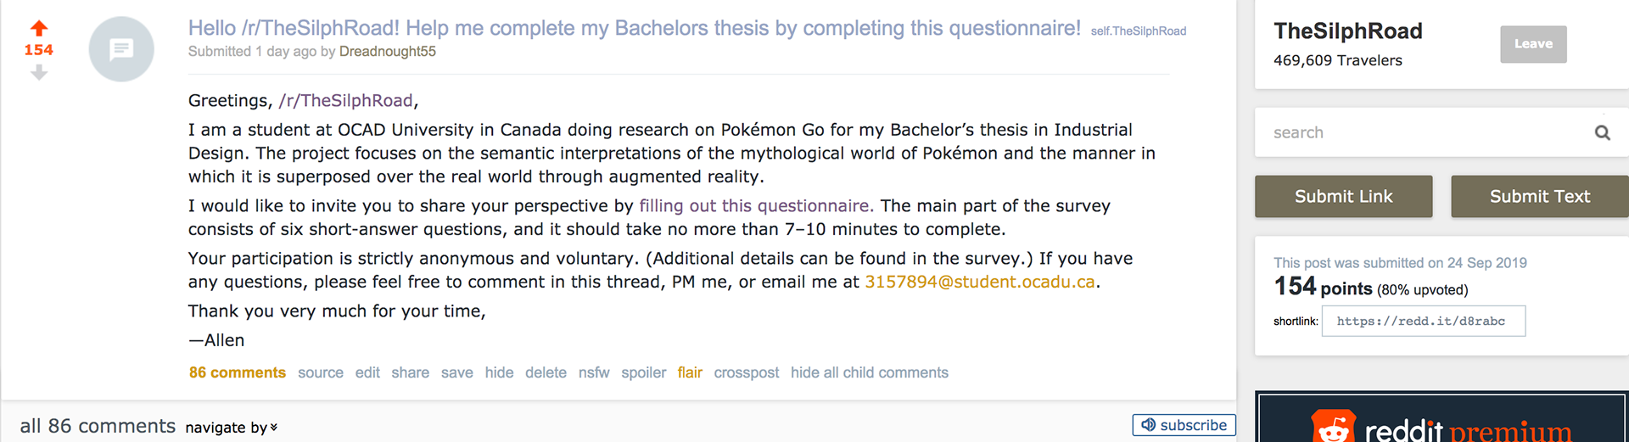The width and height of the screenshot is (1629, 442).
Task: Click the crosspost option
Action: pyautogui.click(x=746, y=372)
